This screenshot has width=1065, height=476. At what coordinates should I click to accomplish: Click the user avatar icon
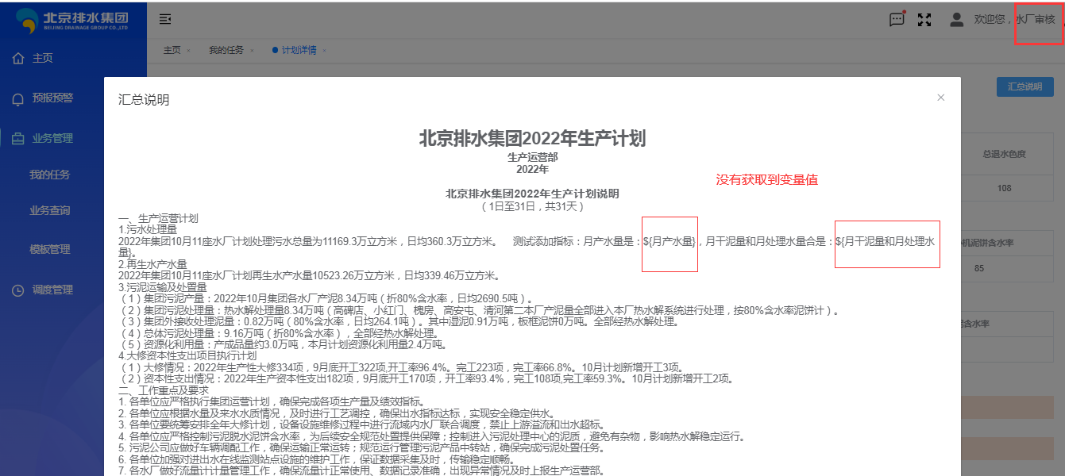(x=957, y=19)
